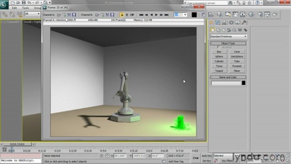Image resolution: width=291 pixels, height=164 pixels.
Task: Jump to first frame in RAM Player
Action: [141, 15]
